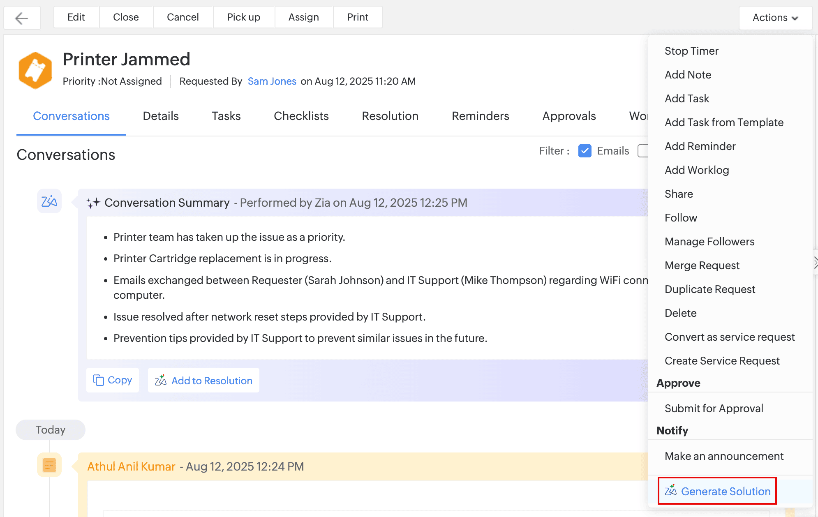Click the yellow note icon beside Athul's entry

pos(49,465)
